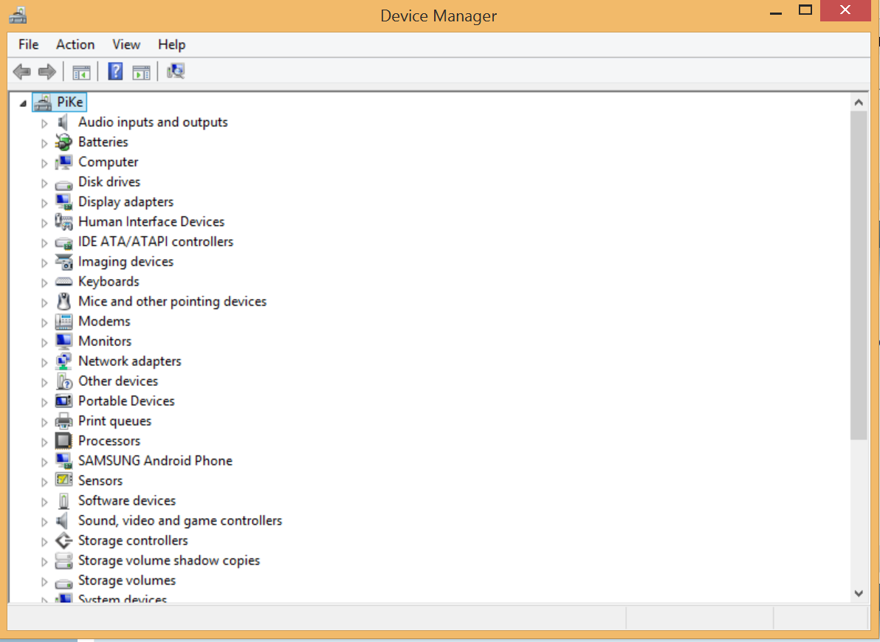Click the Sensors category icon

[x=63, y=480]
